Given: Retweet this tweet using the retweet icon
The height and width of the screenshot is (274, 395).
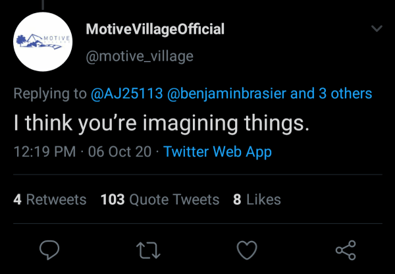Looking at the screenshot, I should 148,250.
